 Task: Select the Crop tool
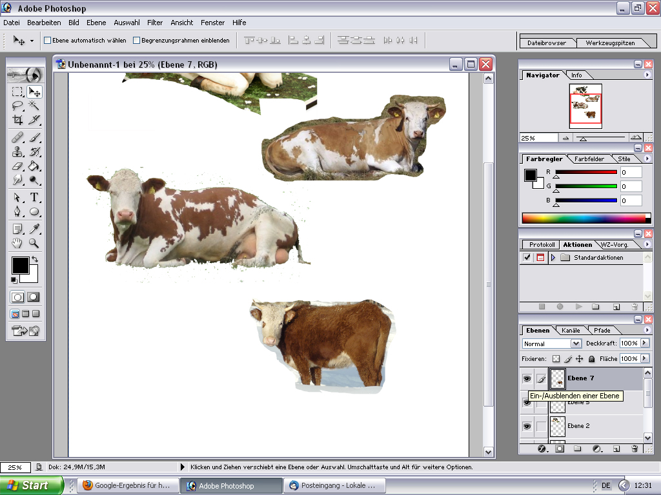pos(17,120)
